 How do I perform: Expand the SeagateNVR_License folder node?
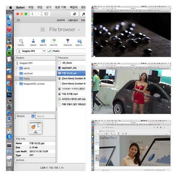point(17,84)
